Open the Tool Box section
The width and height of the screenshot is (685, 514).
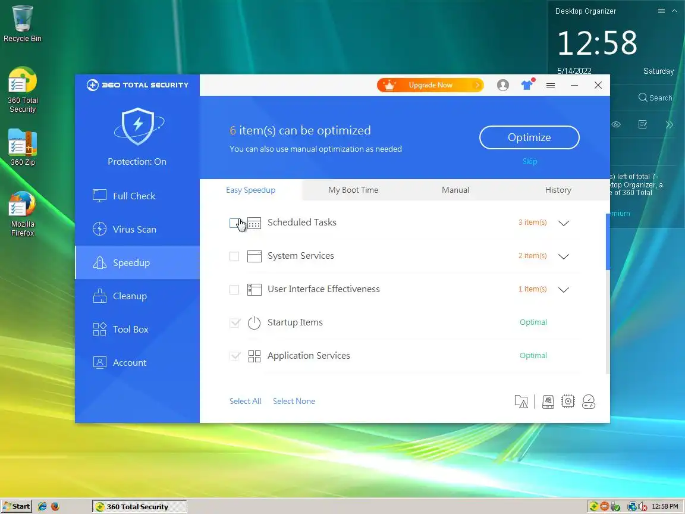(x=137, y=329)
